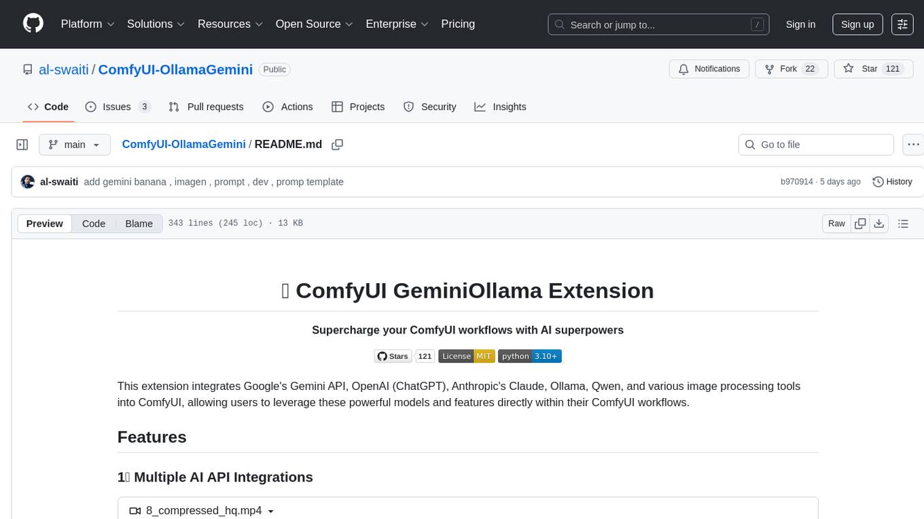This screenshot has height=519, width=924.
Task: Open the al-swaiti owner profile link
Action: coord(64,69)
